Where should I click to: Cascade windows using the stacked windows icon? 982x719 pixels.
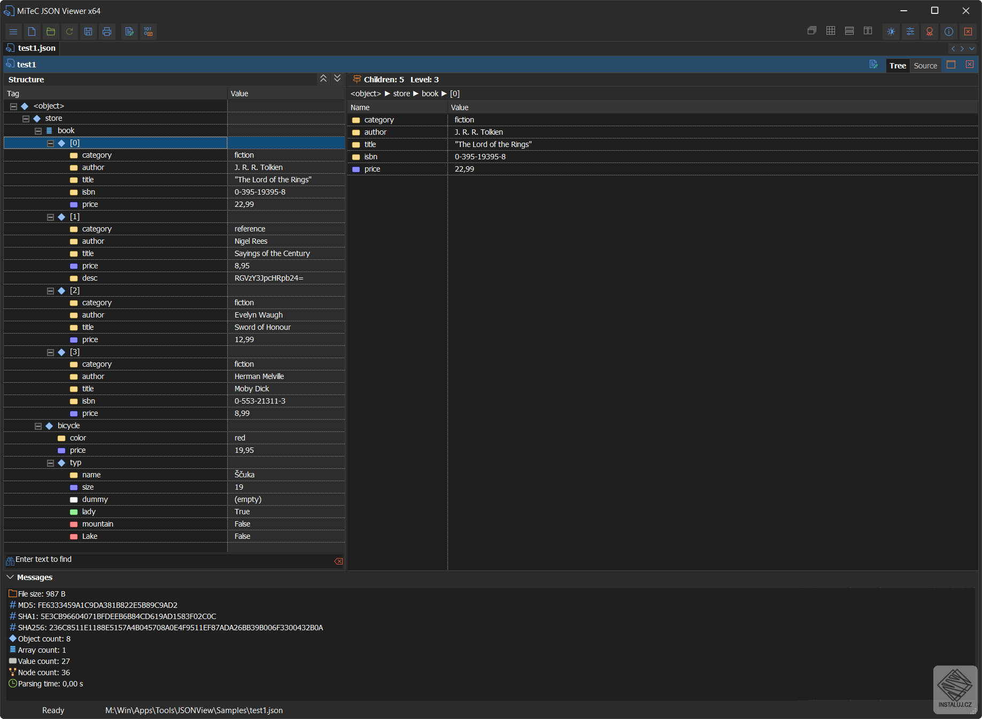click(x=812, y=31)
